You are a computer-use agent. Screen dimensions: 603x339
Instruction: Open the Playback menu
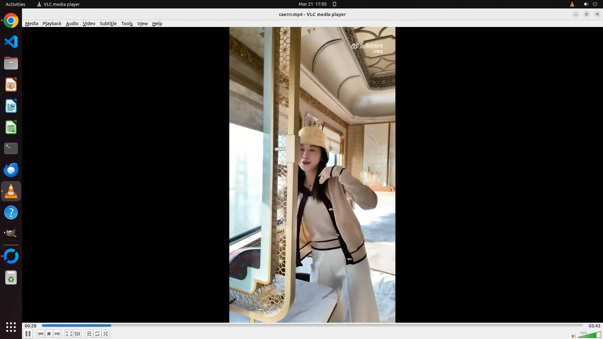pyautogui.click(x=52, y=24)
